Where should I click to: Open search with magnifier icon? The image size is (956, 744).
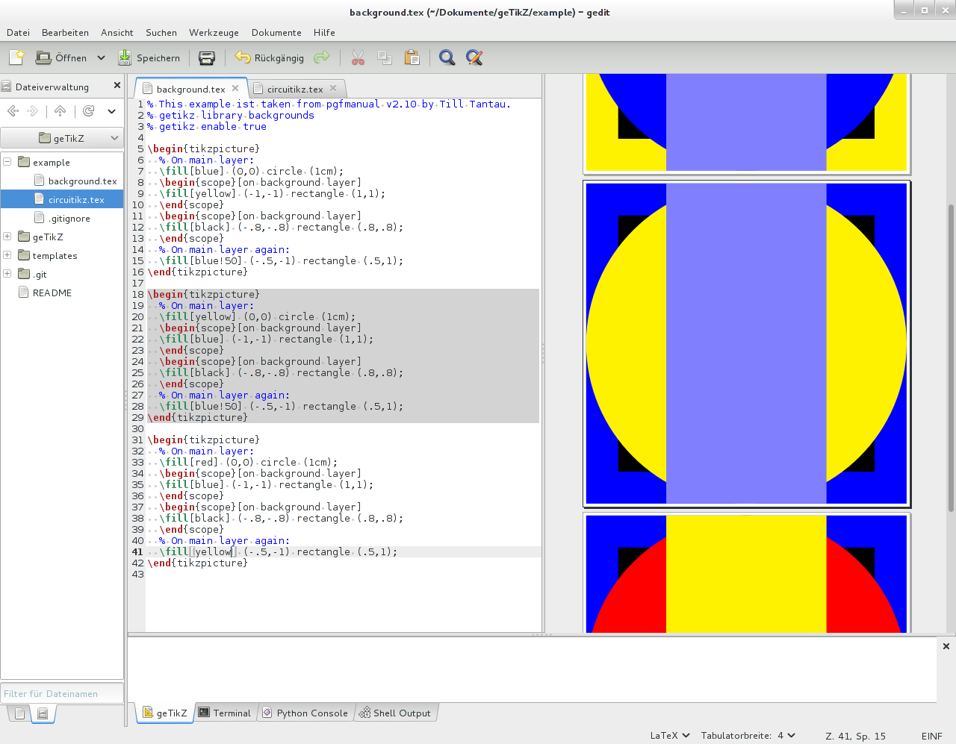[447, 57]
